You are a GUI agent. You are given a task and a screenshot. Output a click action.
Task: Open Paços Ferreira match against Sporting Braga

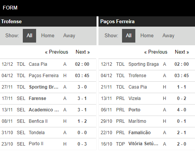(147, 64)
